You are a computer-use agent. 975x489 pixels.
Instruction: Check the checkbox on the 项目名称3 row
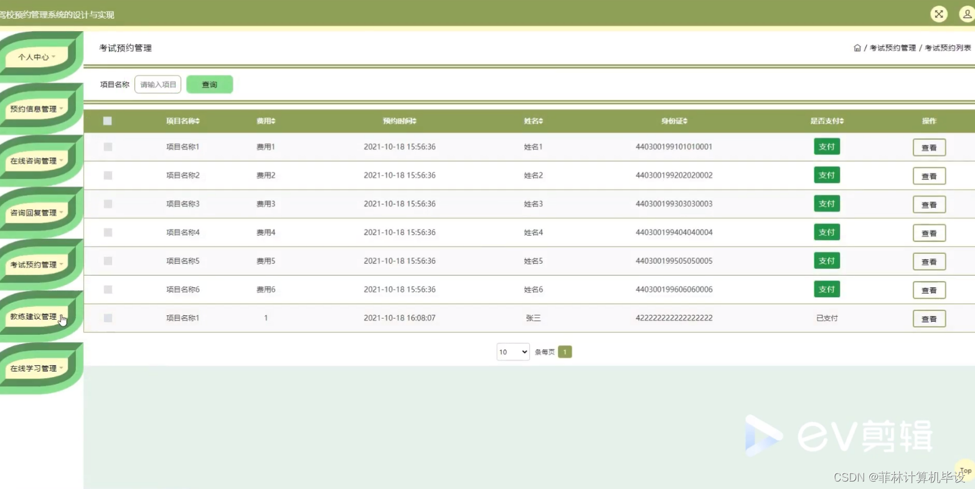[107, 203]
